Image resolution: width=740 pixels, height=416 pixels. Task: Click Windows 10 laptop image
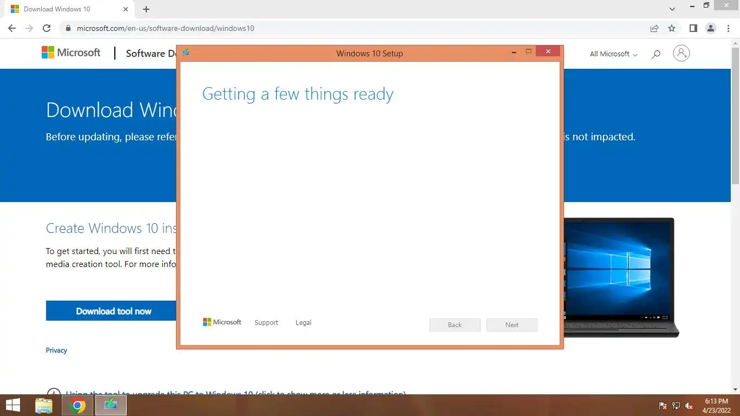point(621,277)
